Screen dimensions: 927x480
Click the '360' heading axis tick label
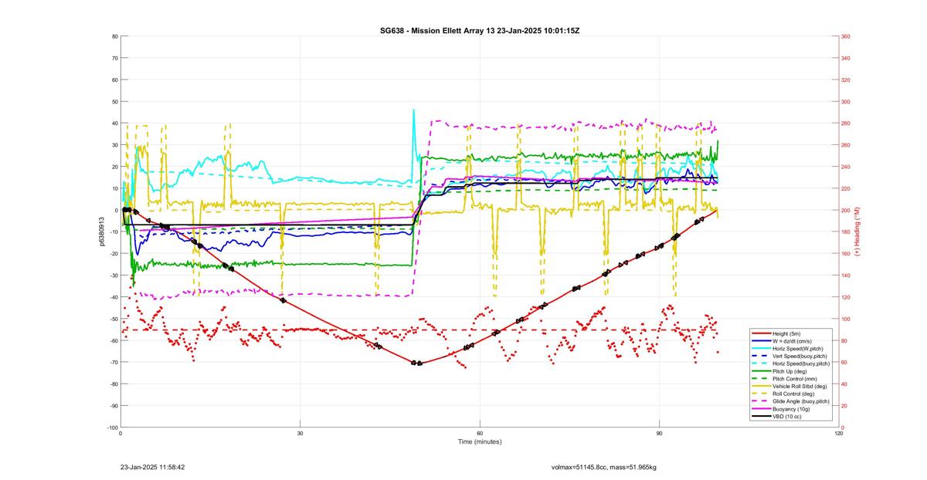point(846,36)
